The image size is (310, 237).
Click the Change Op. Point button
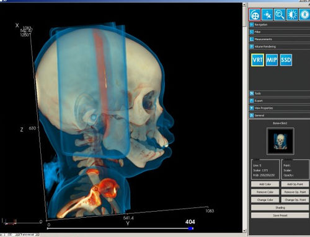[x=295, y=200]
